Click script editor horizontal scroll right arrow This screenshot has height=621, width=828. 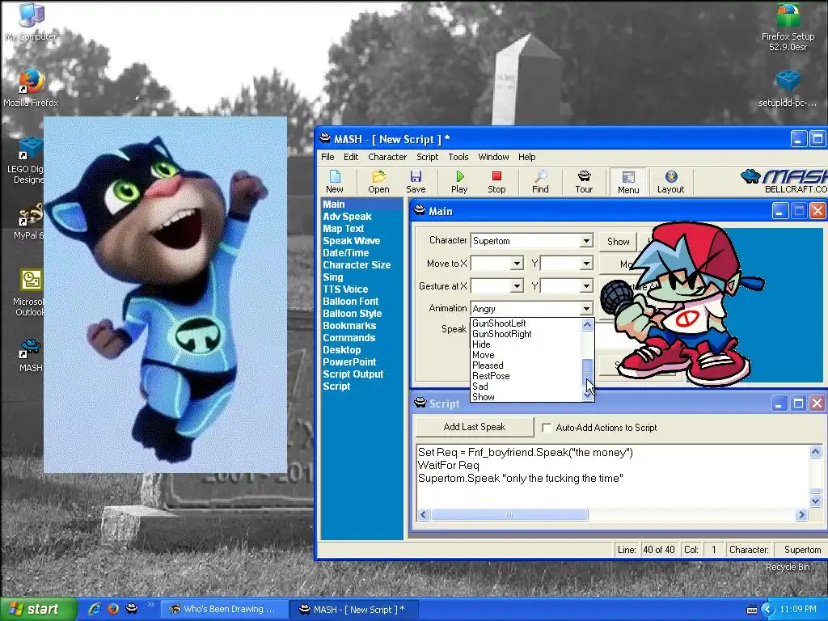tap(801, 514)
